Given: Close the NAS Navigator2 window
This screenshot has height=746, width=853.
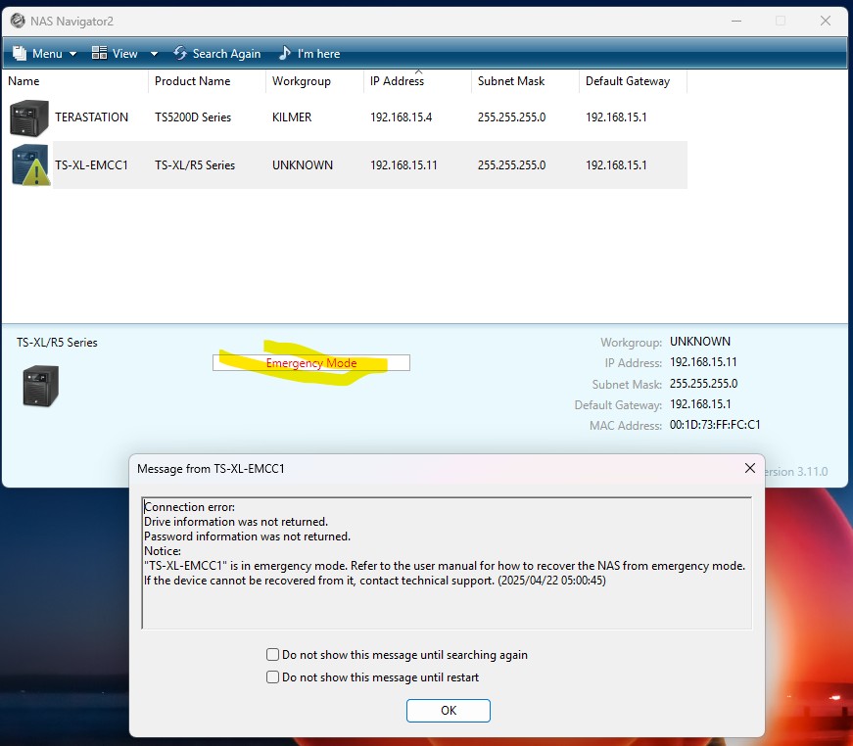Looking at the screenshot, I should pyautogui.click(x=826, y=21).
